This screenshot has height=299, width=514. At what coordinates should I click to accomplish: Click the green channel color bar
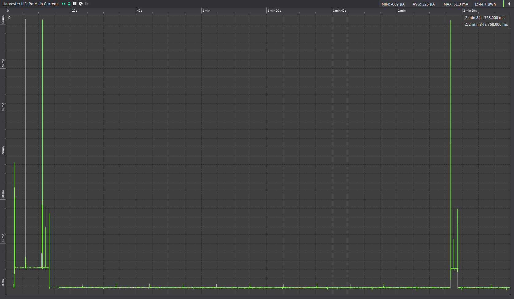tap(504, 4)
